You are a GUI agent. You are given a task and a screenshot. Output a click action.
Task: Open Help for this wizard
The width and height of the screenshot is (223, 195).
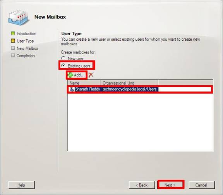(21, 185)
